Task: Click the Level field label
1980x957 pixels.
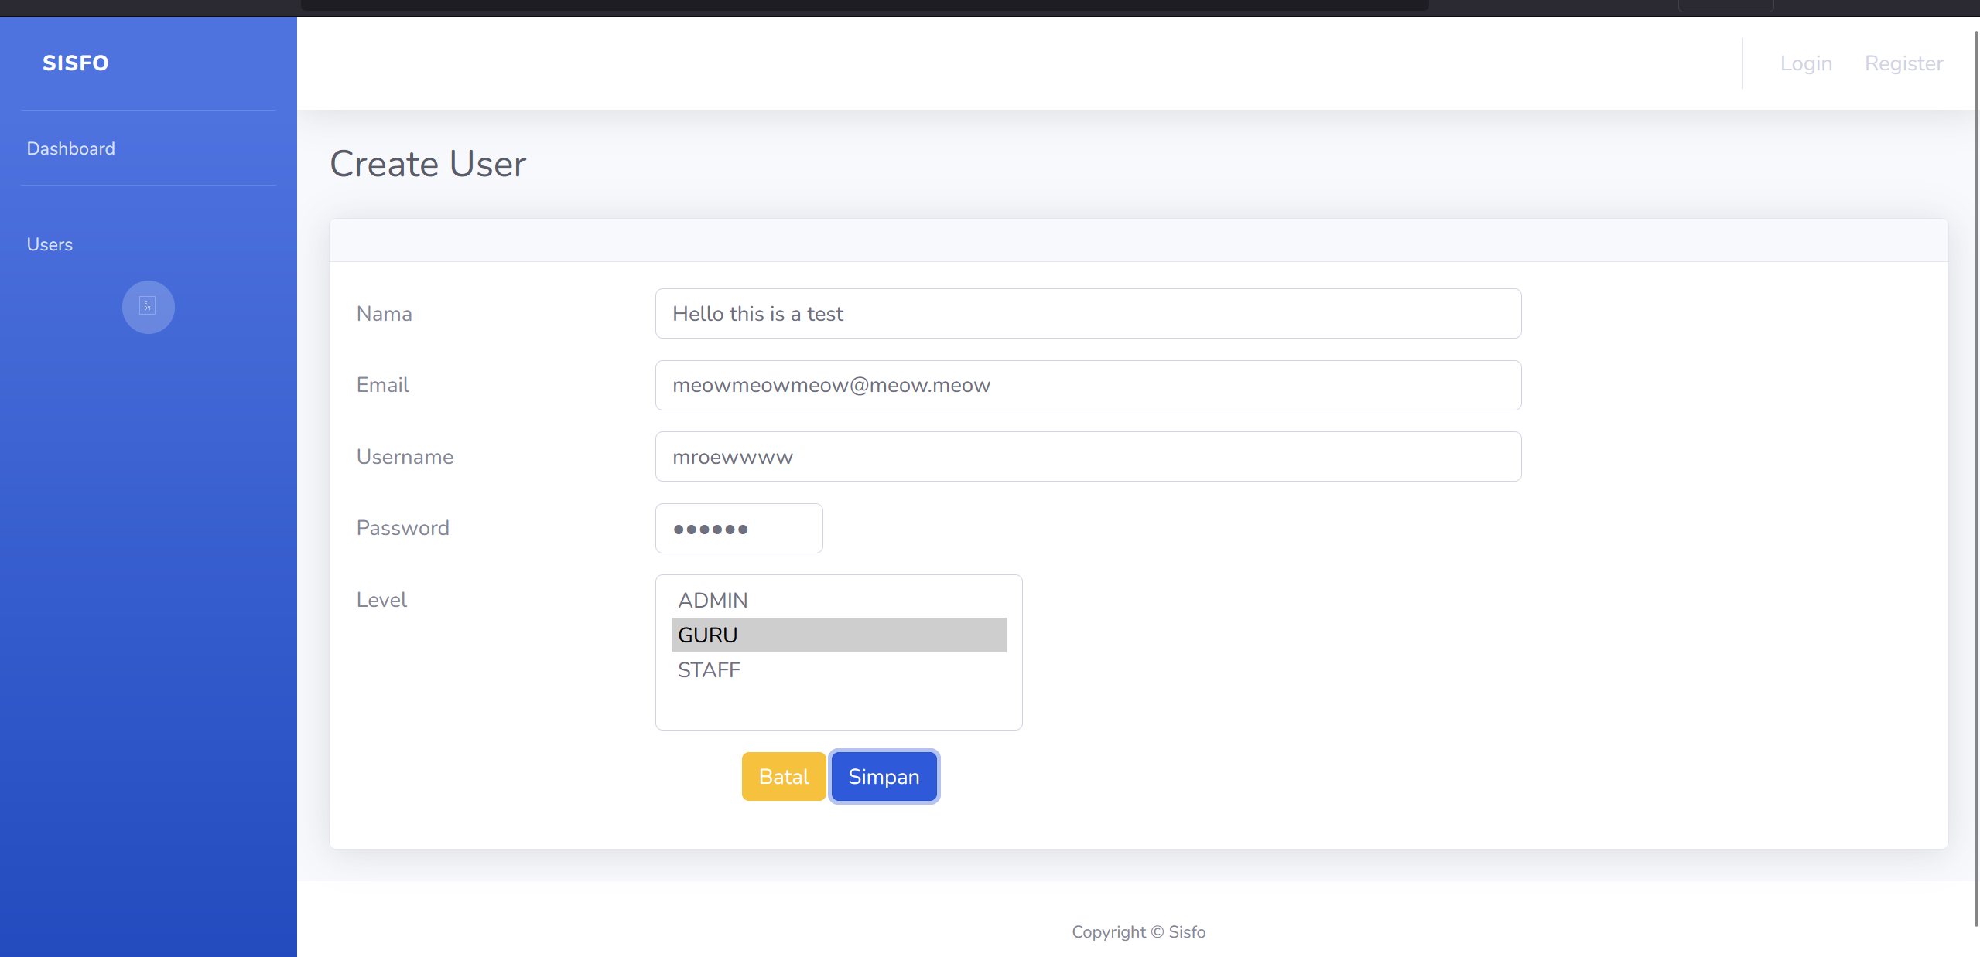Action: (x=381, y=600)
